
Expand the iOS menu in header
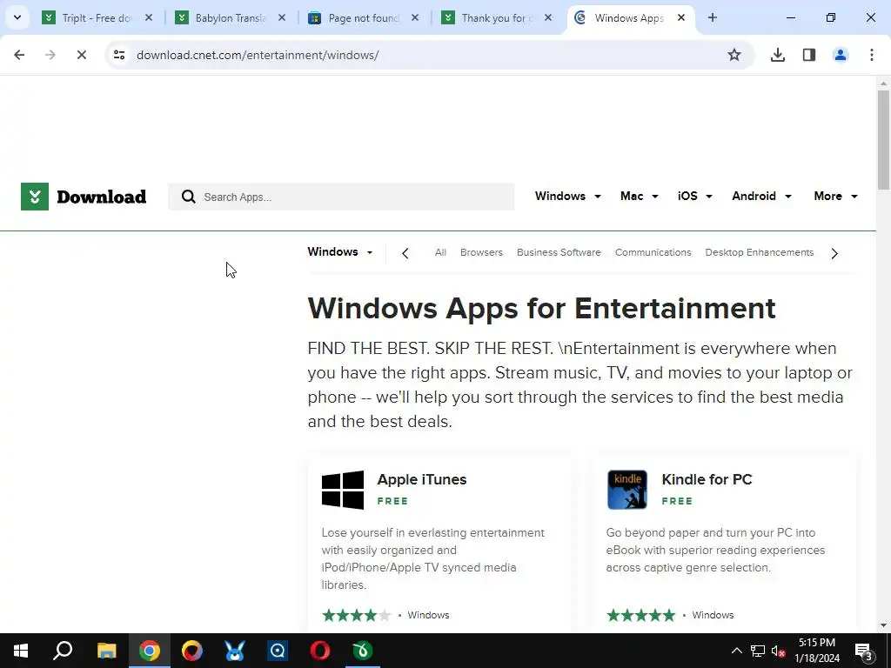click(695, 196)
